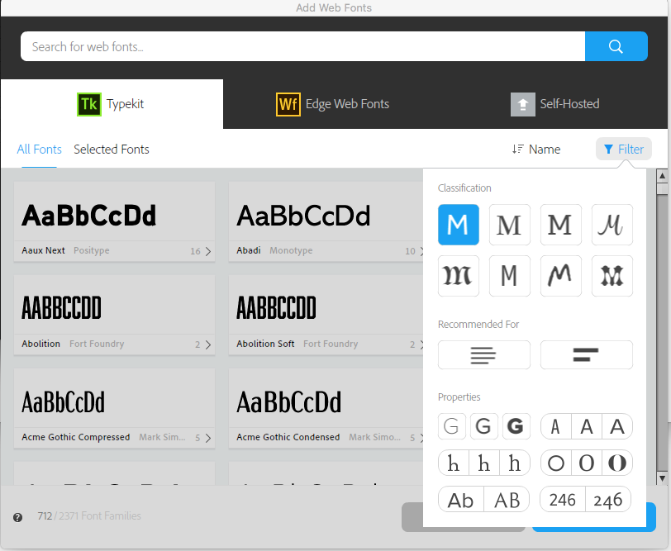Viewport: 671px width, 551px height.
Task: Choose heavy weight G property
Action: (x=516, y=426)
